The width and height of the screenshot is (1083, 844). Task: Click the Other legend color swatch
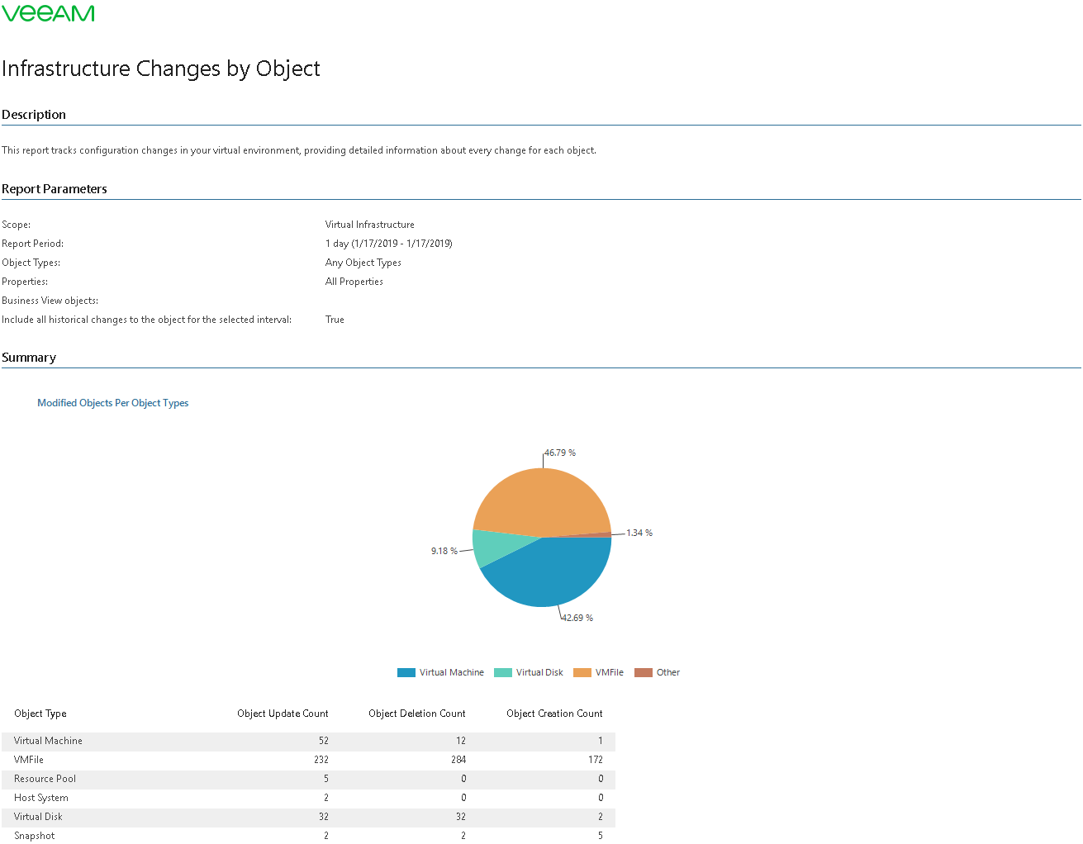click(x=643, y=672)
